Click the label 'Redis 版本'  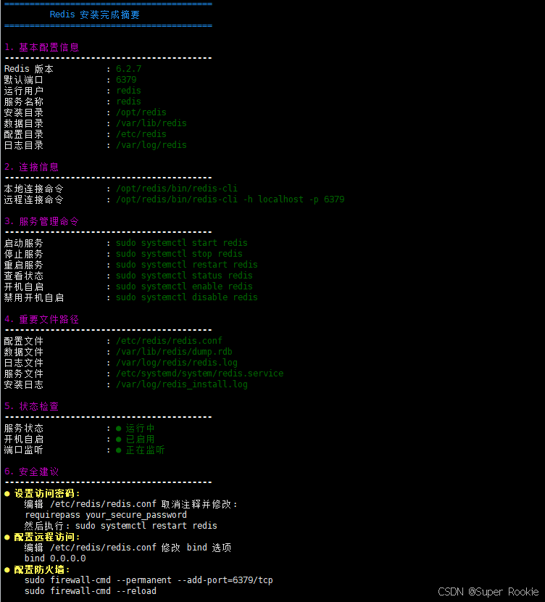tap(29, 69)
